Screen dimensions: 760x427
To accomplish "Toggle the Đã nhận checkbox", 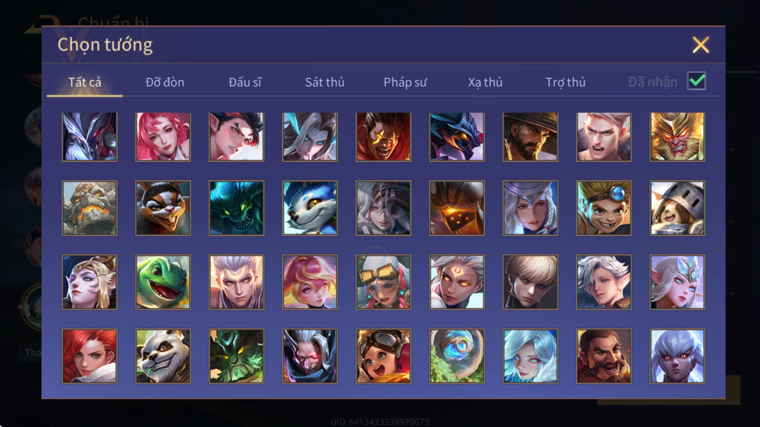I will click(x=697, y=81).
